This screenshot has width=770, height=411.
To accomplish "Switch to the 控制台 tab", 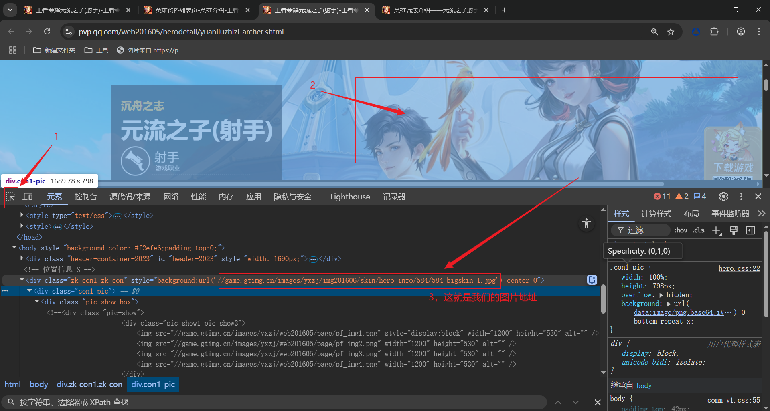I will [86, 197].
